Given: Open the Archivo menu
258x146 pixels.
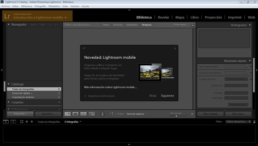Looking at the screenshot, I should [6, 6].
